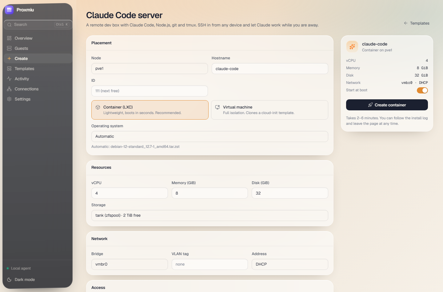Click the Virtual machine monitor icon
Image resolution: width=443 pixels, height=292 pixels.
[218, 107]
